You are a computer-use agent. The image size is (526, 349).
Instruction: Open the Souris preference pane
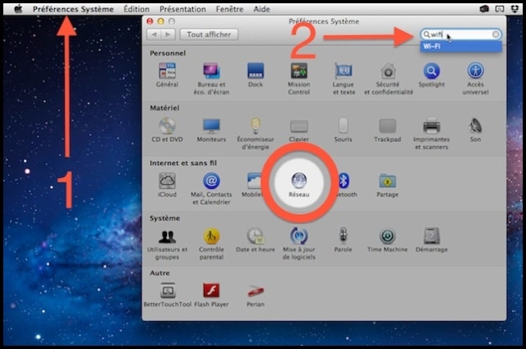pyautogui.click(x=344, y=130)
